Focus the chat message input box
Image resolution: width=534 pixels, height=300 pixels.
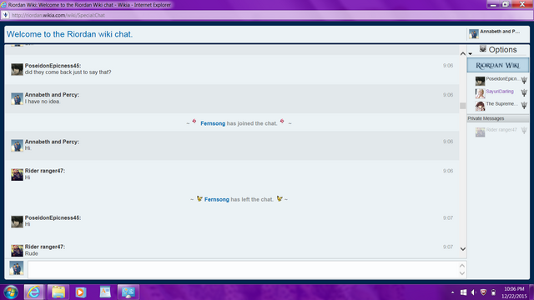[244, 269]
